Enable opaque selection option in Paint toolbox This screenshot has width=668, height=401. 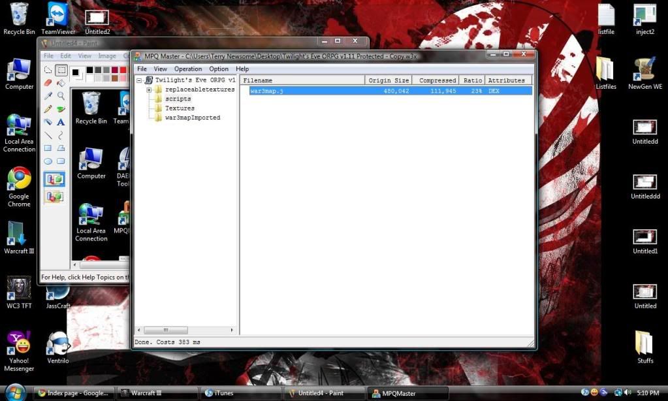[55, 180]
